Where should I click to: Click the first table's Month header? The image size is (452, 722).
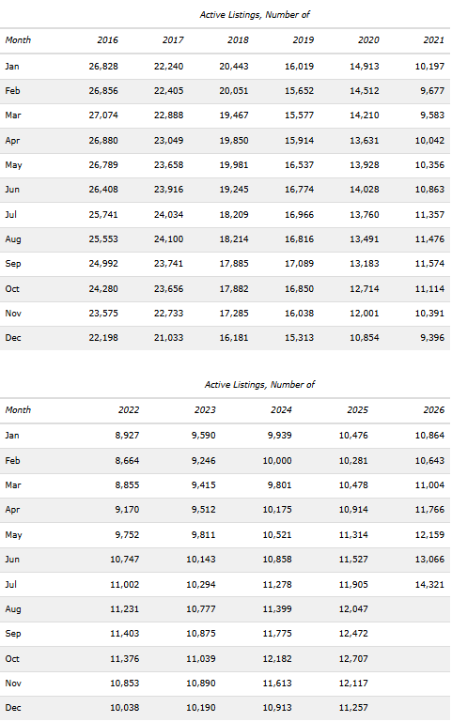click(x=18, y=40)
